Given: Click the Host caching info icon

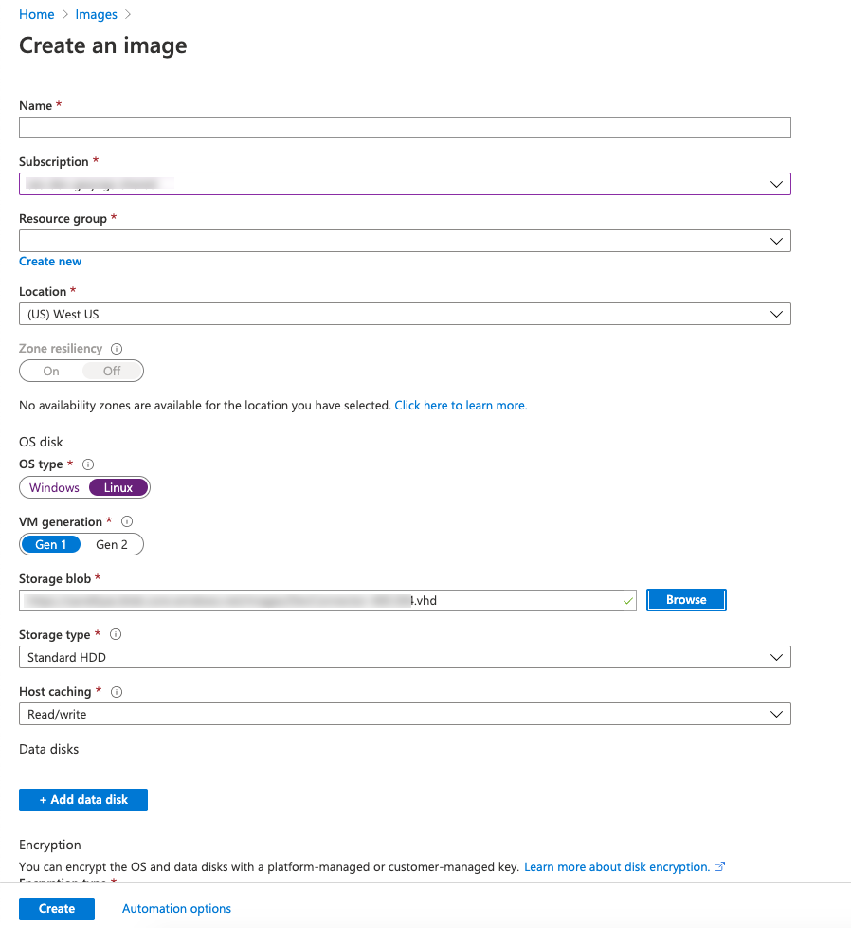Looking at the screenshot, I should click(x=117, y=692).
